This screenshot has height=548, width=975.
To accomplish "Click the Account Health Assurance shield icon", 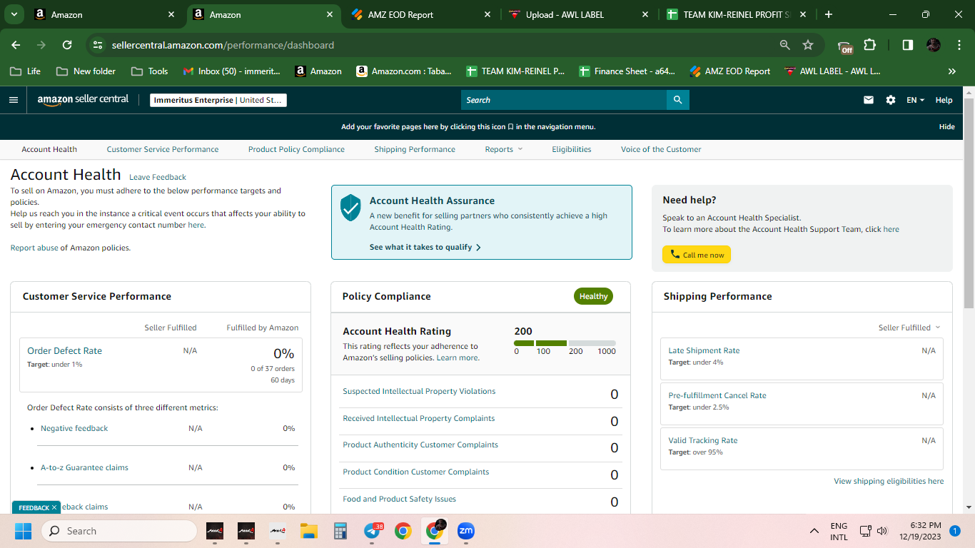I will [x=350, y=207].
